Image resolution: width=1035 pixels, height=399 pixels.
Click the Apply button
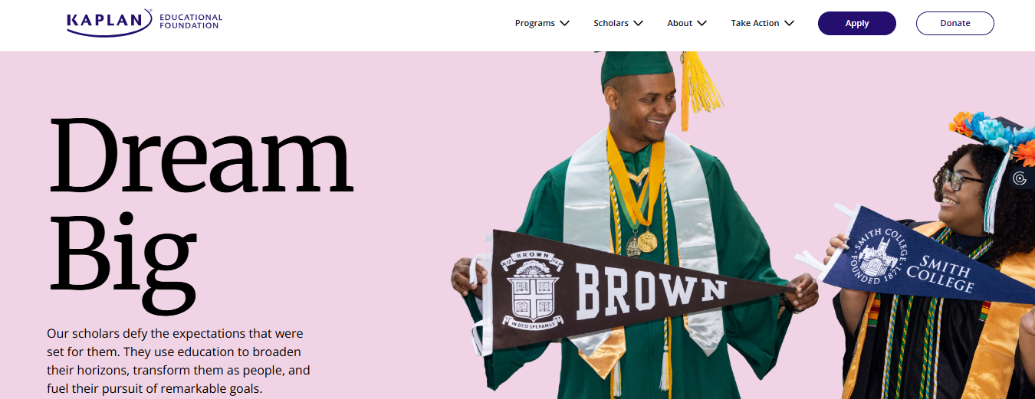click(x=857, y=23)
